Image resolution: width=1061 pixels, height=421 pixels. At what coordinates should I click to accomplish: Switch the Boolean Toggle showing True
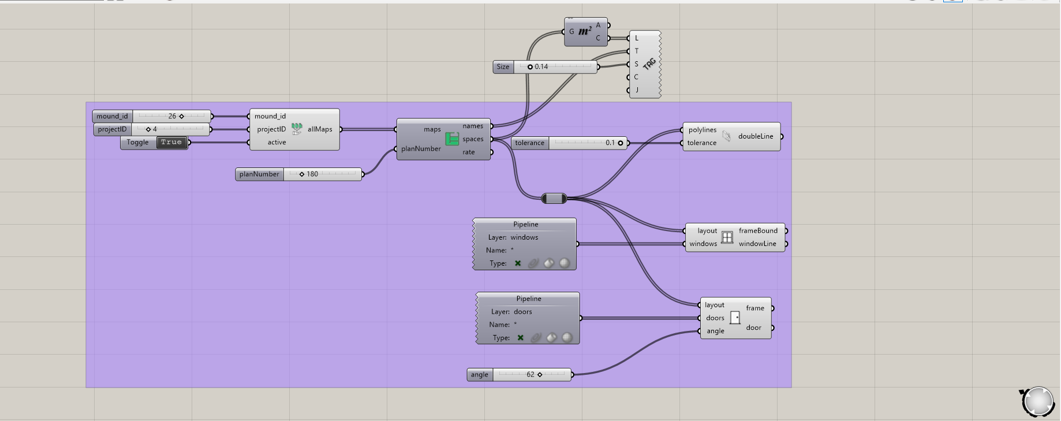(x=171, y=142)
